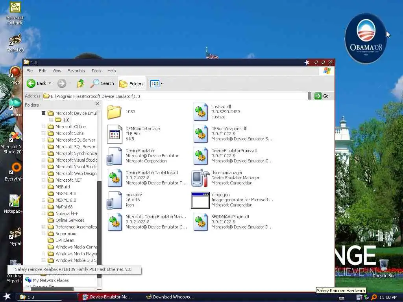Viewport: 403px width, 302px height.
Task: Click the 1.0 taskbar button
Action: click(47, 297)
